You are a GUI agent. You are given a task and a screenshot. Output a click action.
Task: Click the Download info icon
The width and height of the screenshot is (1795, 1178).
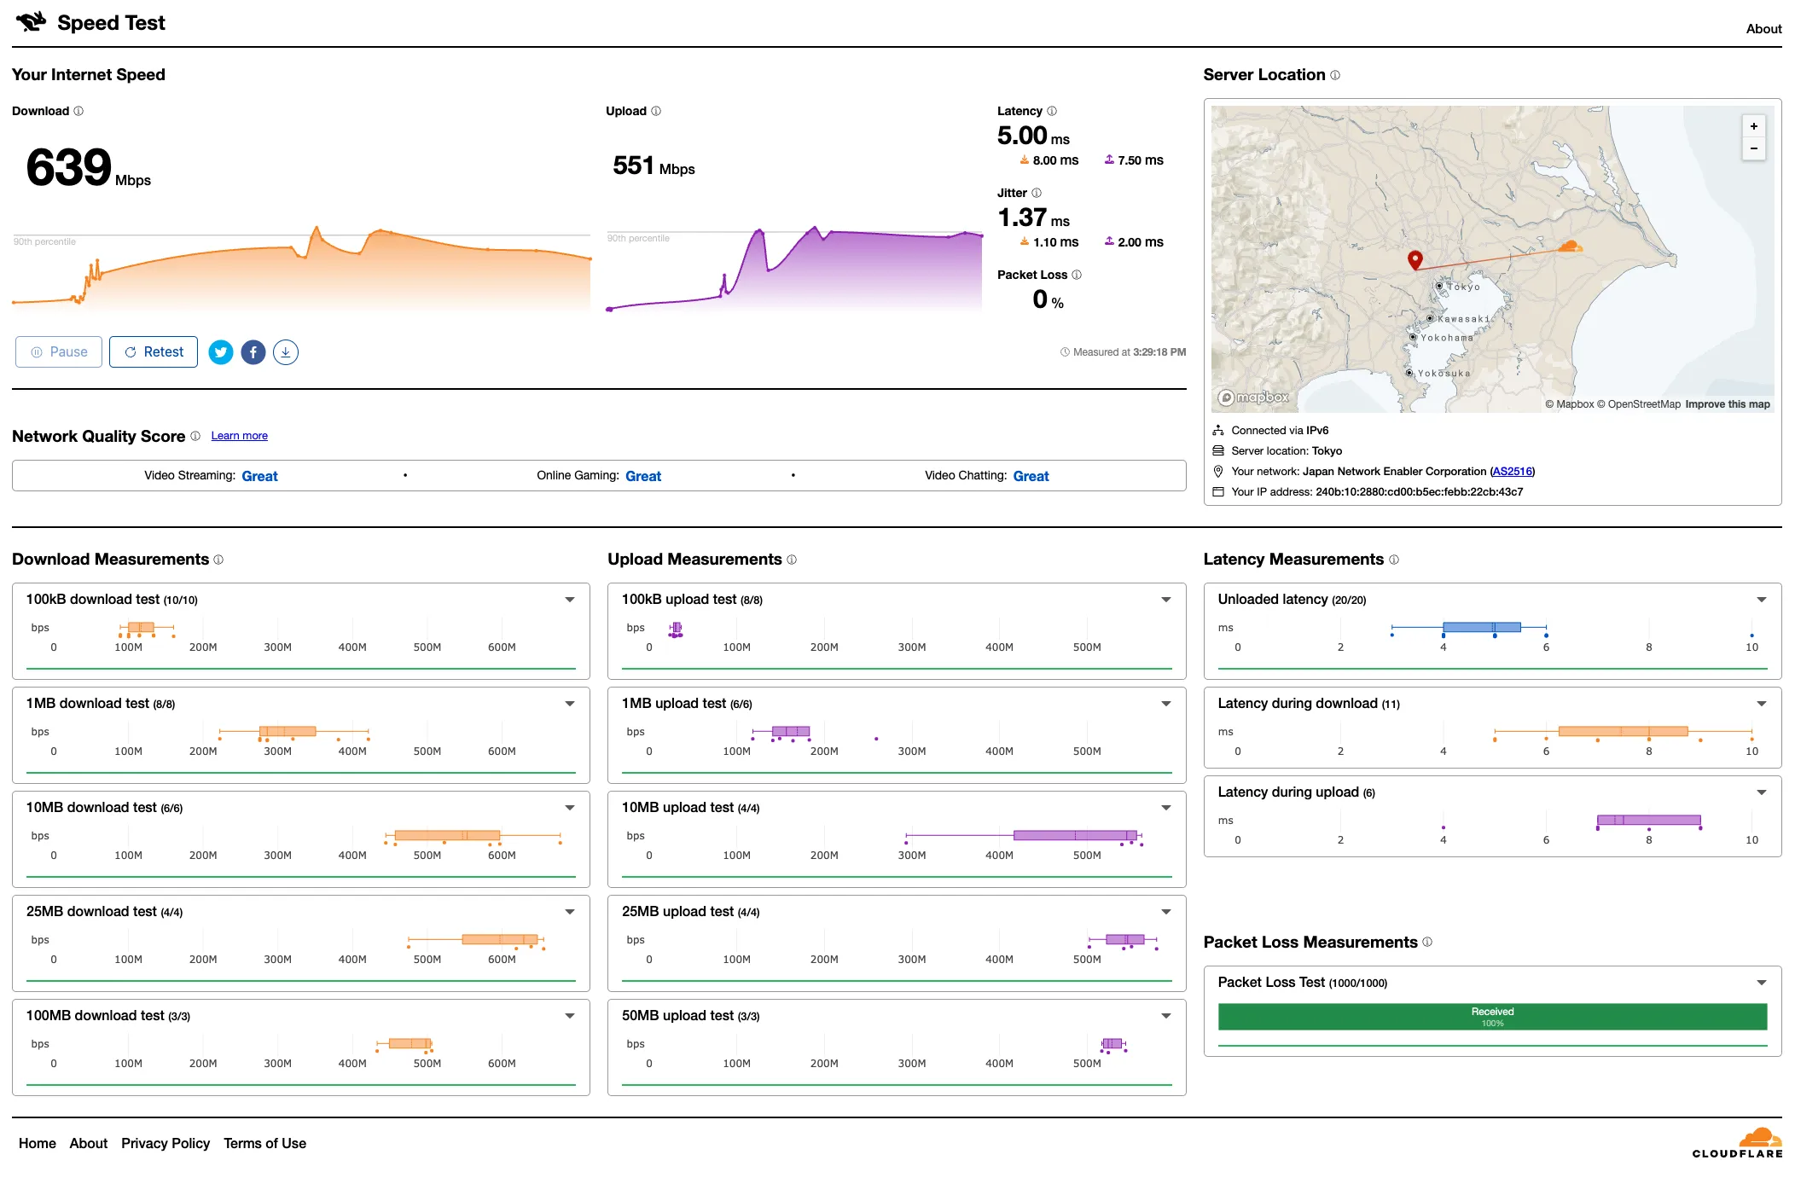click(78, 111)
